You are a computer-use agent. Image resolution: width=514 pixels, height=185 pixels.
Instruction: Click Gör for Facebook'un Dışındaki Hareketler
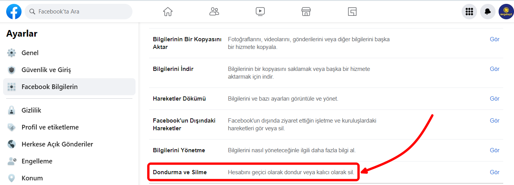(x=494, y=121)
